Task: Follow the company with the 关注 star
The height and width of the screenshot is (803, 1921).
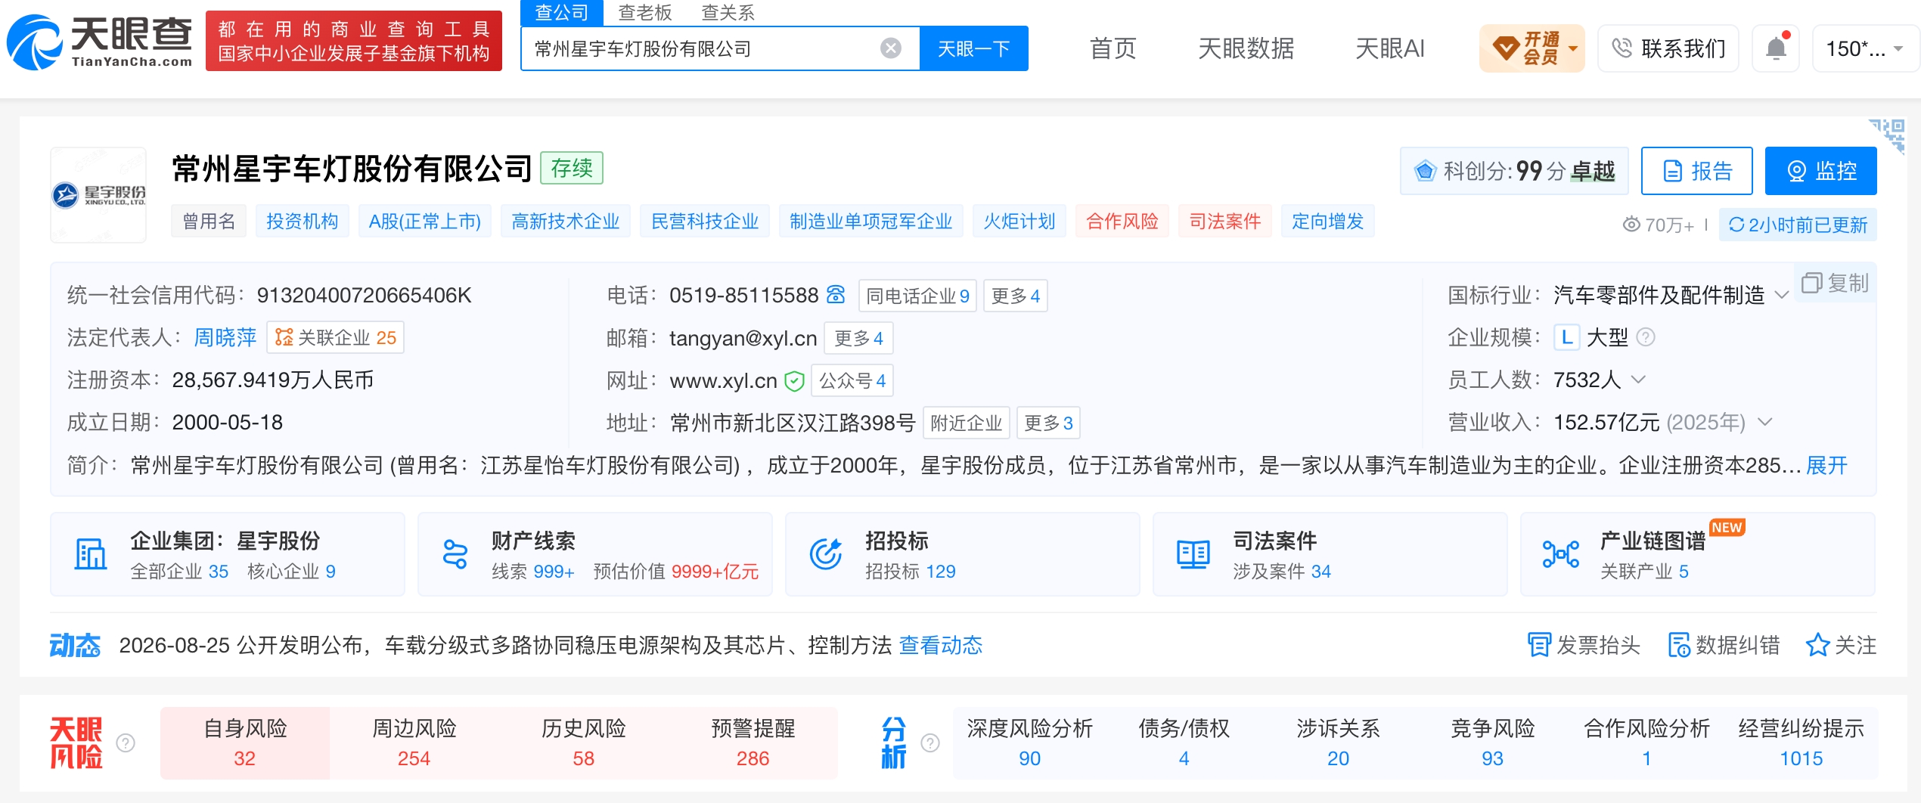Action: coord(1841,645)
